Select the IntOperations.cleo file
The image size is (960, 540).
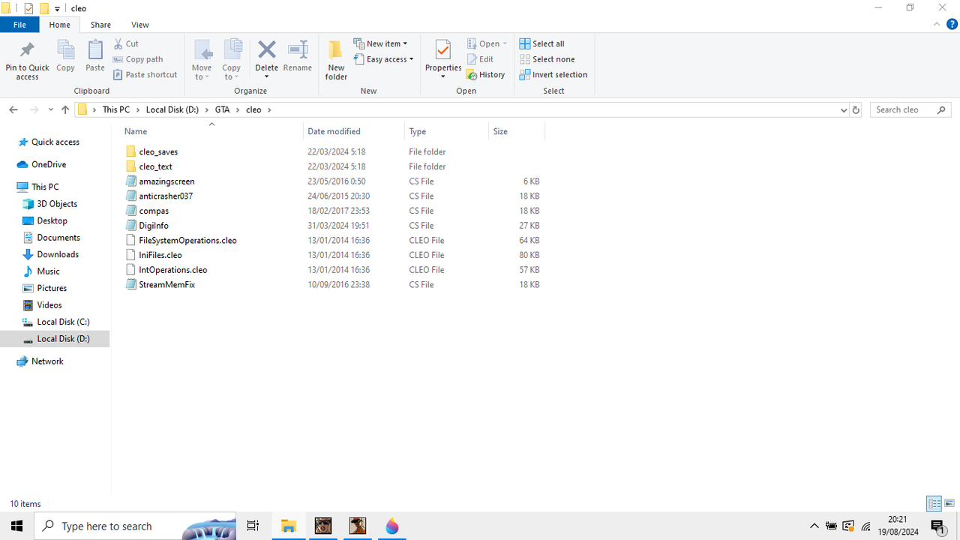coord(172,270)
